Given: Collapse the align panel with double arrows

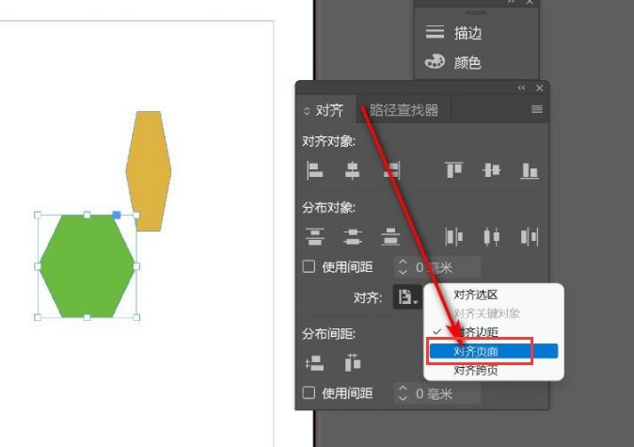Looking at the screenshot, I should click(522, 88).
